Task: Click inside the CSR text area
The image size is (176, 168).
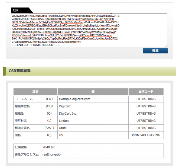Action: [89, 30]
